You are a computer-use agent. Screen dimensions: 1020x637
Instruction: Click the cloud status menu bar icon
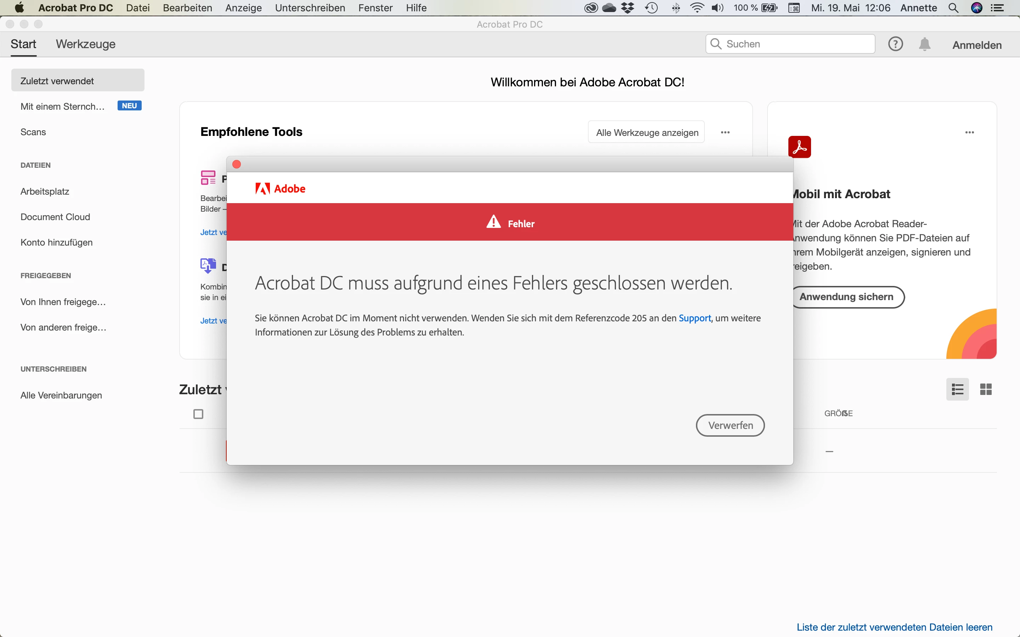(x=609, y=7)
